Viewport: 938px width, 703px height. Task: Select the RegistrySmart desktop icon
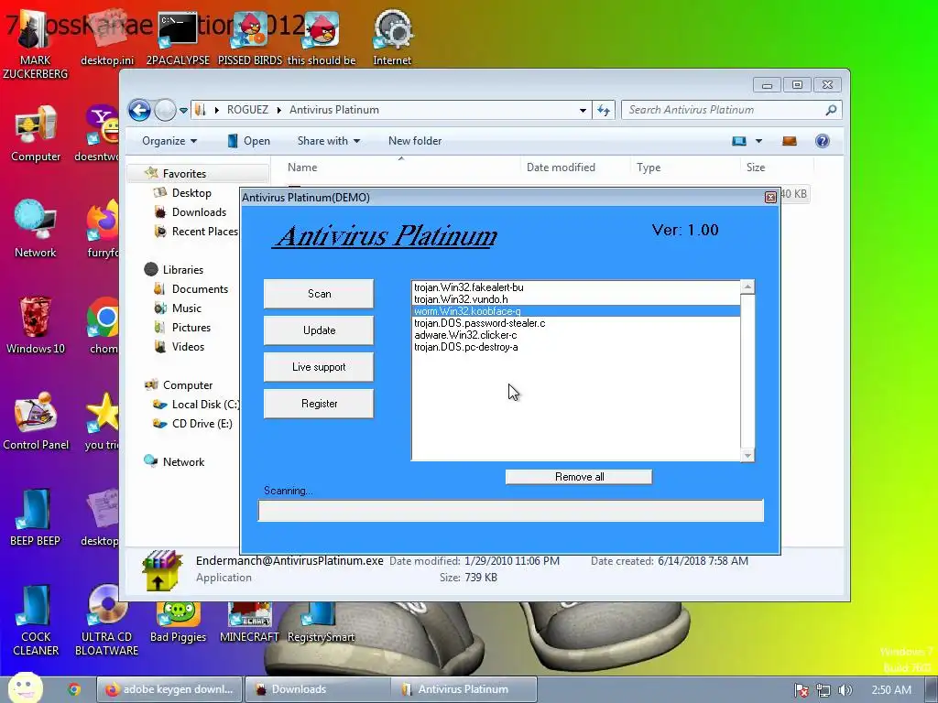point(322,622)
